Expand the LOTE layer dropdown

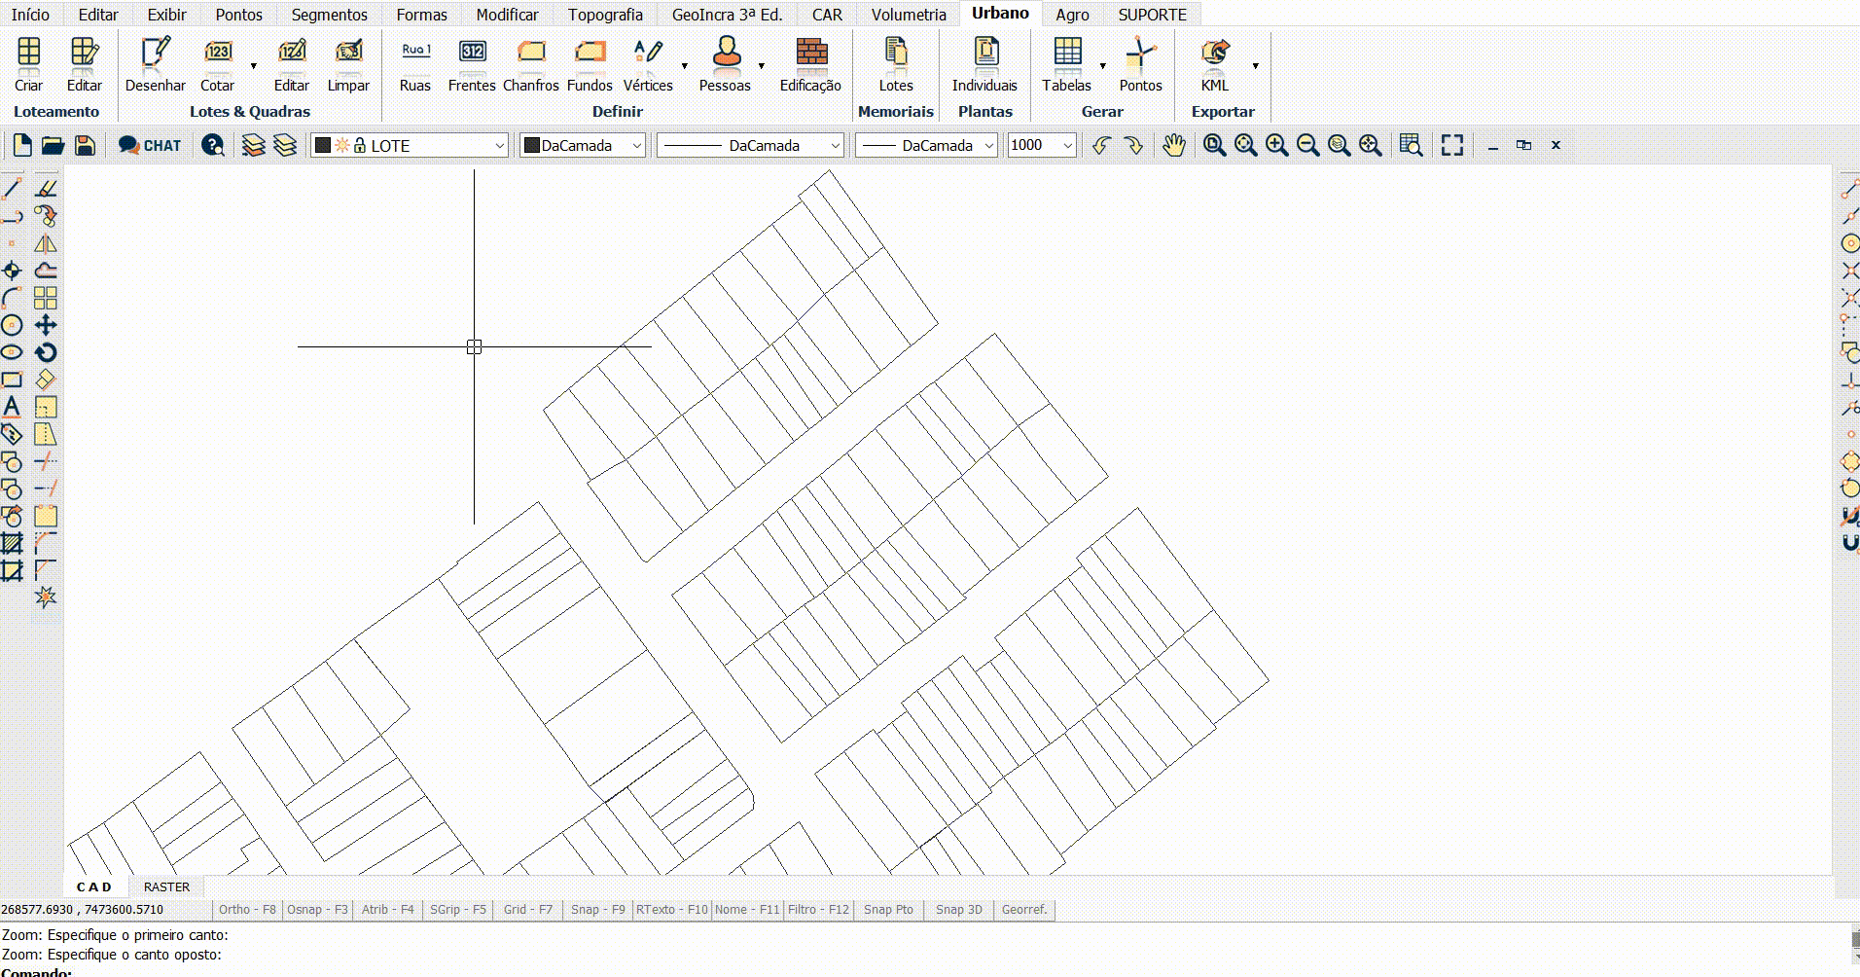coord(499,145)
